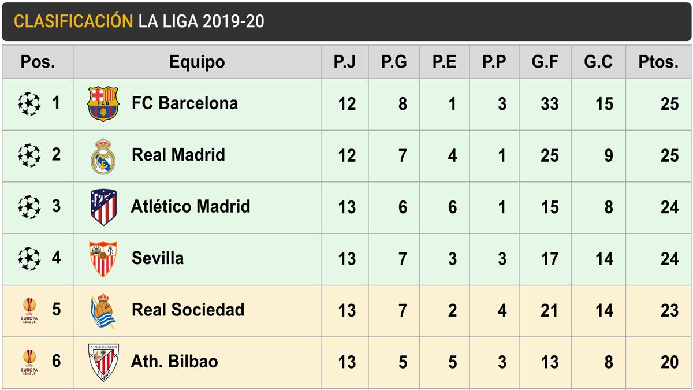This screenshot has height=390, width=693.
Task: Click Real Madrid's 25 points cell
Action: (669, 155)
